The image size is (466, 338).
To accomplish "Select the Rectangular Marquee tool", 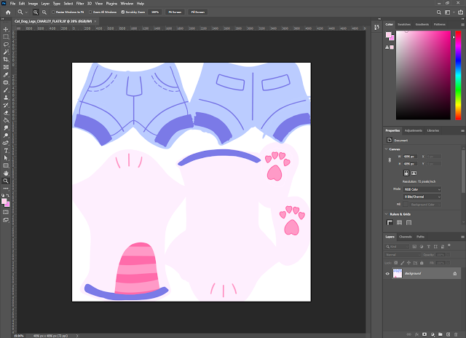I will click(x=6, y=37).
